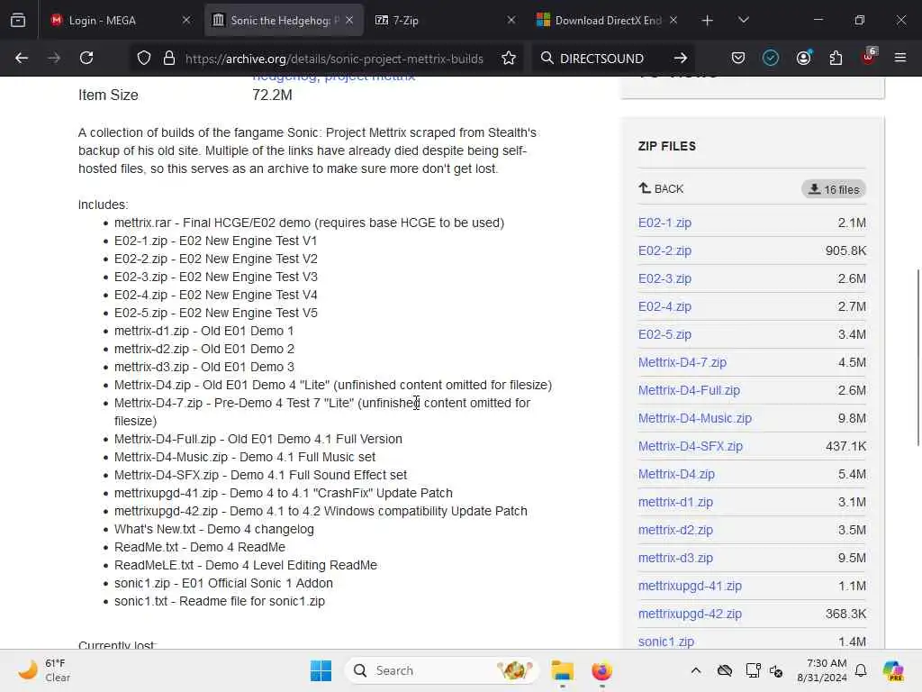Close the Login - MEGA tab
Viewport: 922px width, 692px height.
point(186,20)
